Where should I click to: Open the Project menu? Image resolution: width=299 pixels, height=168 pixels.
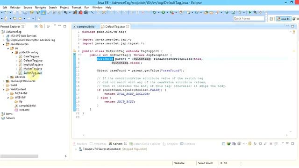tap(64, 7)
